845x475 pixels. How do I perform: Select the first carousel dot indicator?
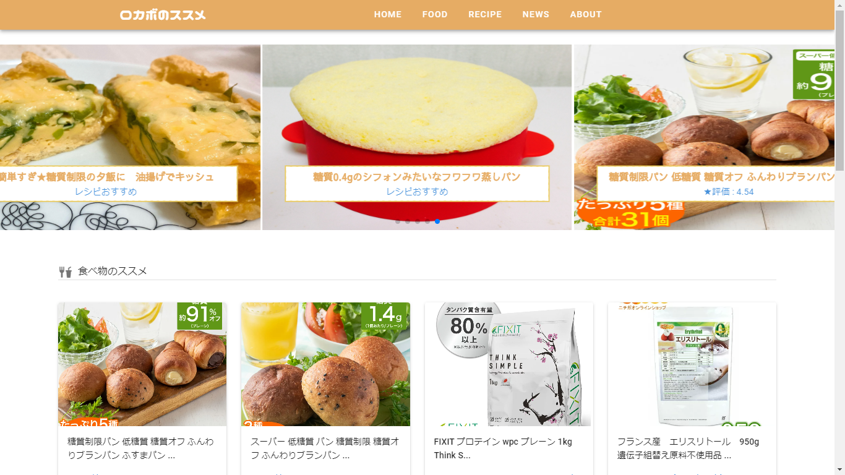pyautogui.click(x=398, y=221)
